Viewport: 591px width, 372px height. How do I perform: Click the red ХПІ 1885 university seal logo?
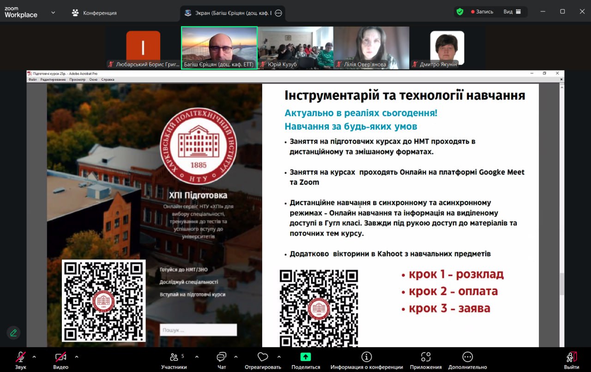pyautogui.click(x=199, y=147)
